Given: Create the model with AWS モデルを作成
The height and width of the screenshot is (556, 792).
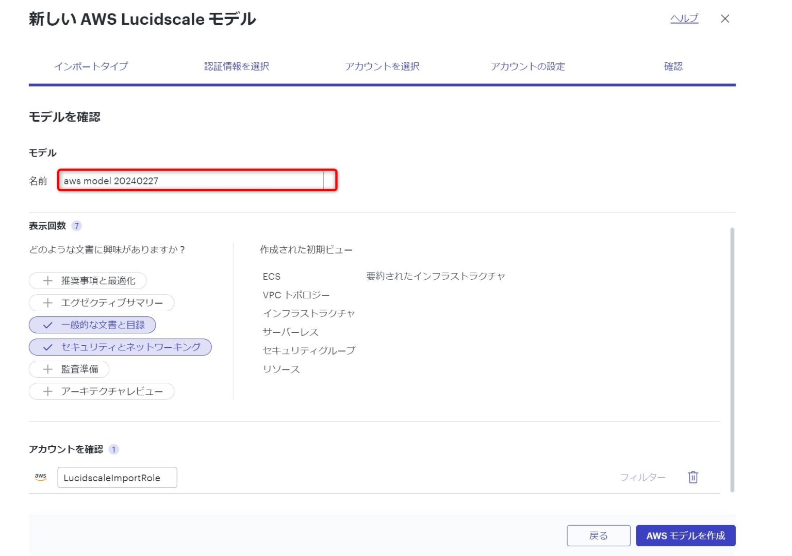Looking at the screenshot, I should click(686, 535).
